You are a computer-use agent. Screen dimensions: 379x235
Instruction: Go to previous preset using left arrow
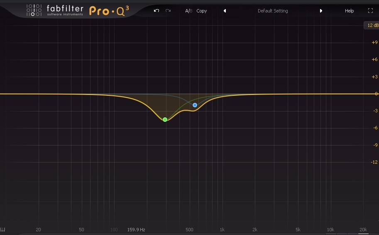(x=225, y=11)
